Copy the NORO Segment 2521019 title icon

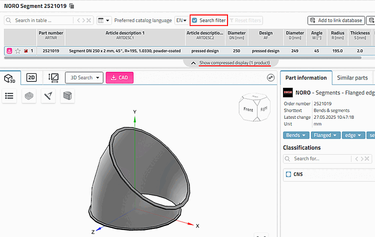point(71,6)
